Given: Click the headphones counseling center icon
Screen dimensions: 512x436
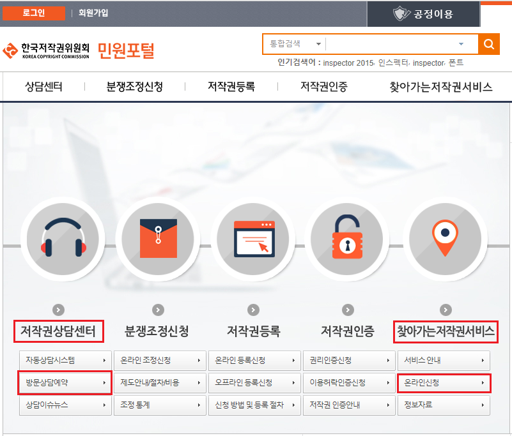Looking at the screenshot, I should tap(58, 237).
